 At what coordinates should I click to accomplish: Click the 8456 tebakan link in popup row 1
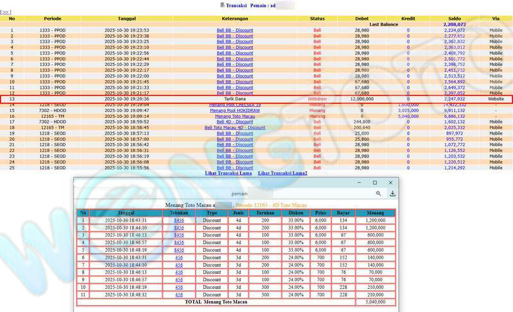179,220
